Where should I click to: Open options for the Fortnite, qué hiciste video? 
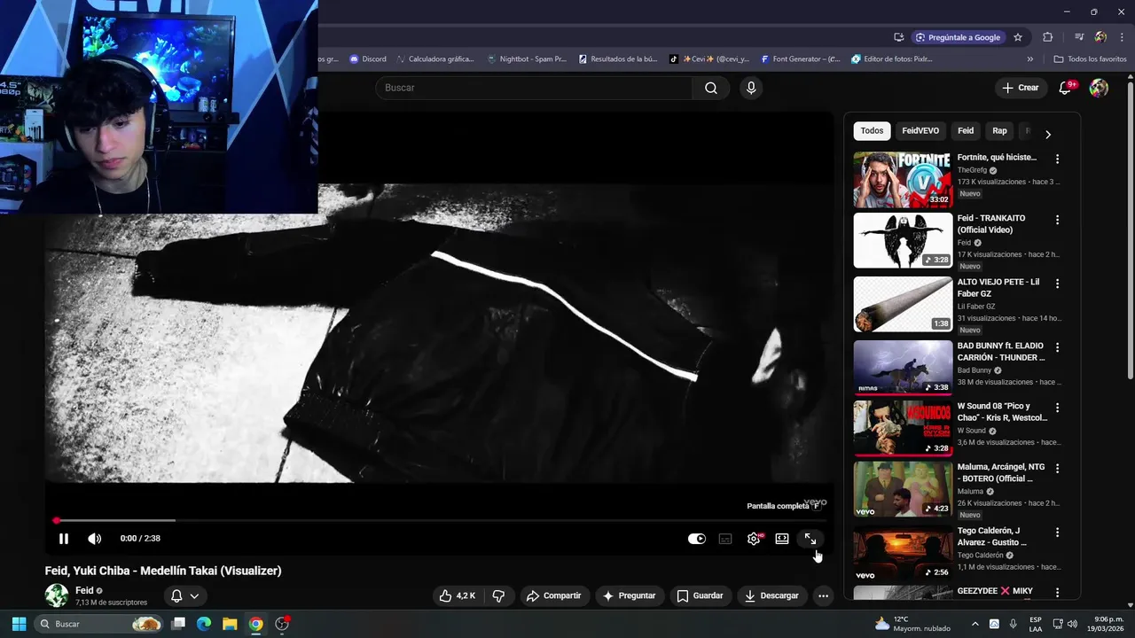tap(1057, 159)
